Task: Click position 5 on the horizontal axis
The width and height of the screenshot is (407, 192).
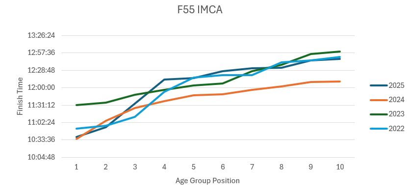Action: coord(193,167)
